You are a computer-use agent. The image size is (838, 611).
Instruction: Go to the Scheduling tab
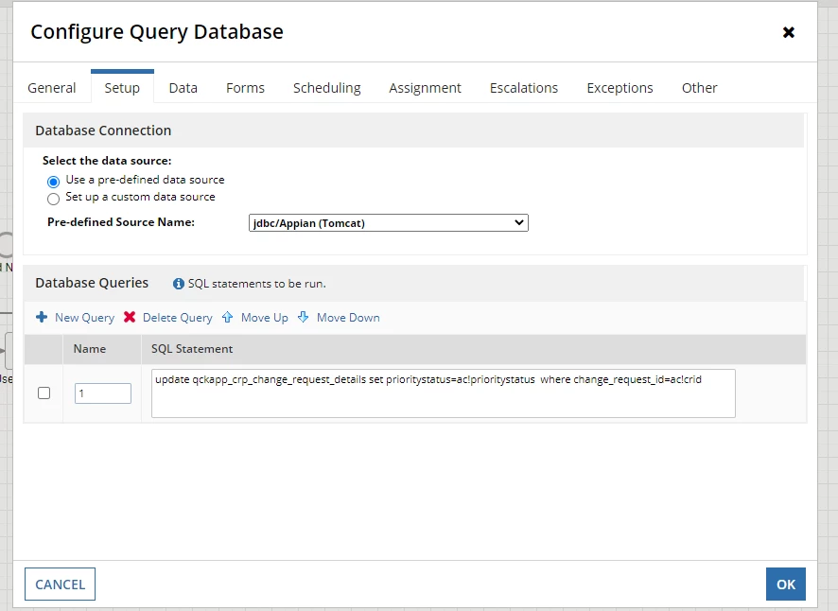point(327,88)
